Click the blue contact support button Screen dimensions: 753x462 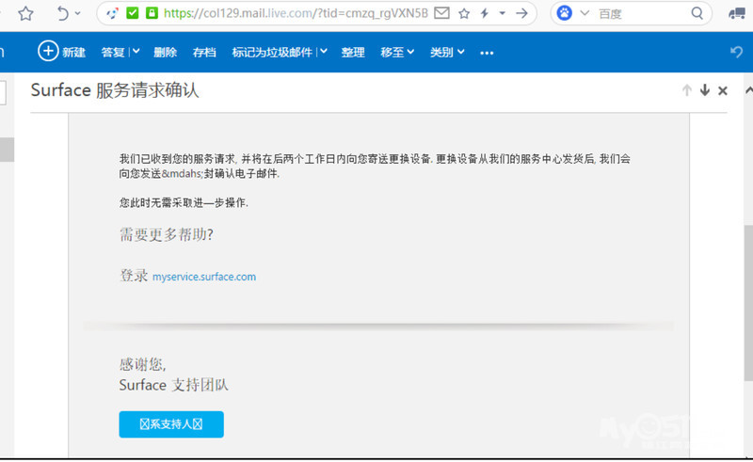pyautogui.click(x=171, y=424)
